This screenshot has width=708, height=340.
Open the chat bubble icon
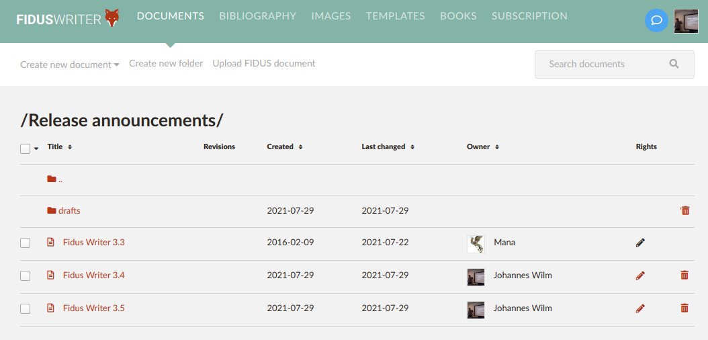pyautogui.click(x=656, y=20)
